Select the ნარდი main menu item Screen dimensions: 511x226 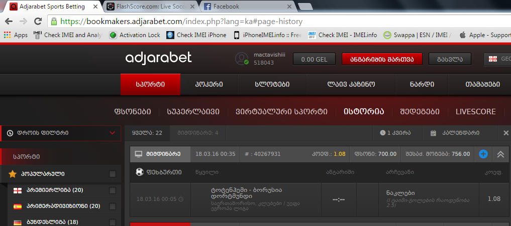coord(422,85)
